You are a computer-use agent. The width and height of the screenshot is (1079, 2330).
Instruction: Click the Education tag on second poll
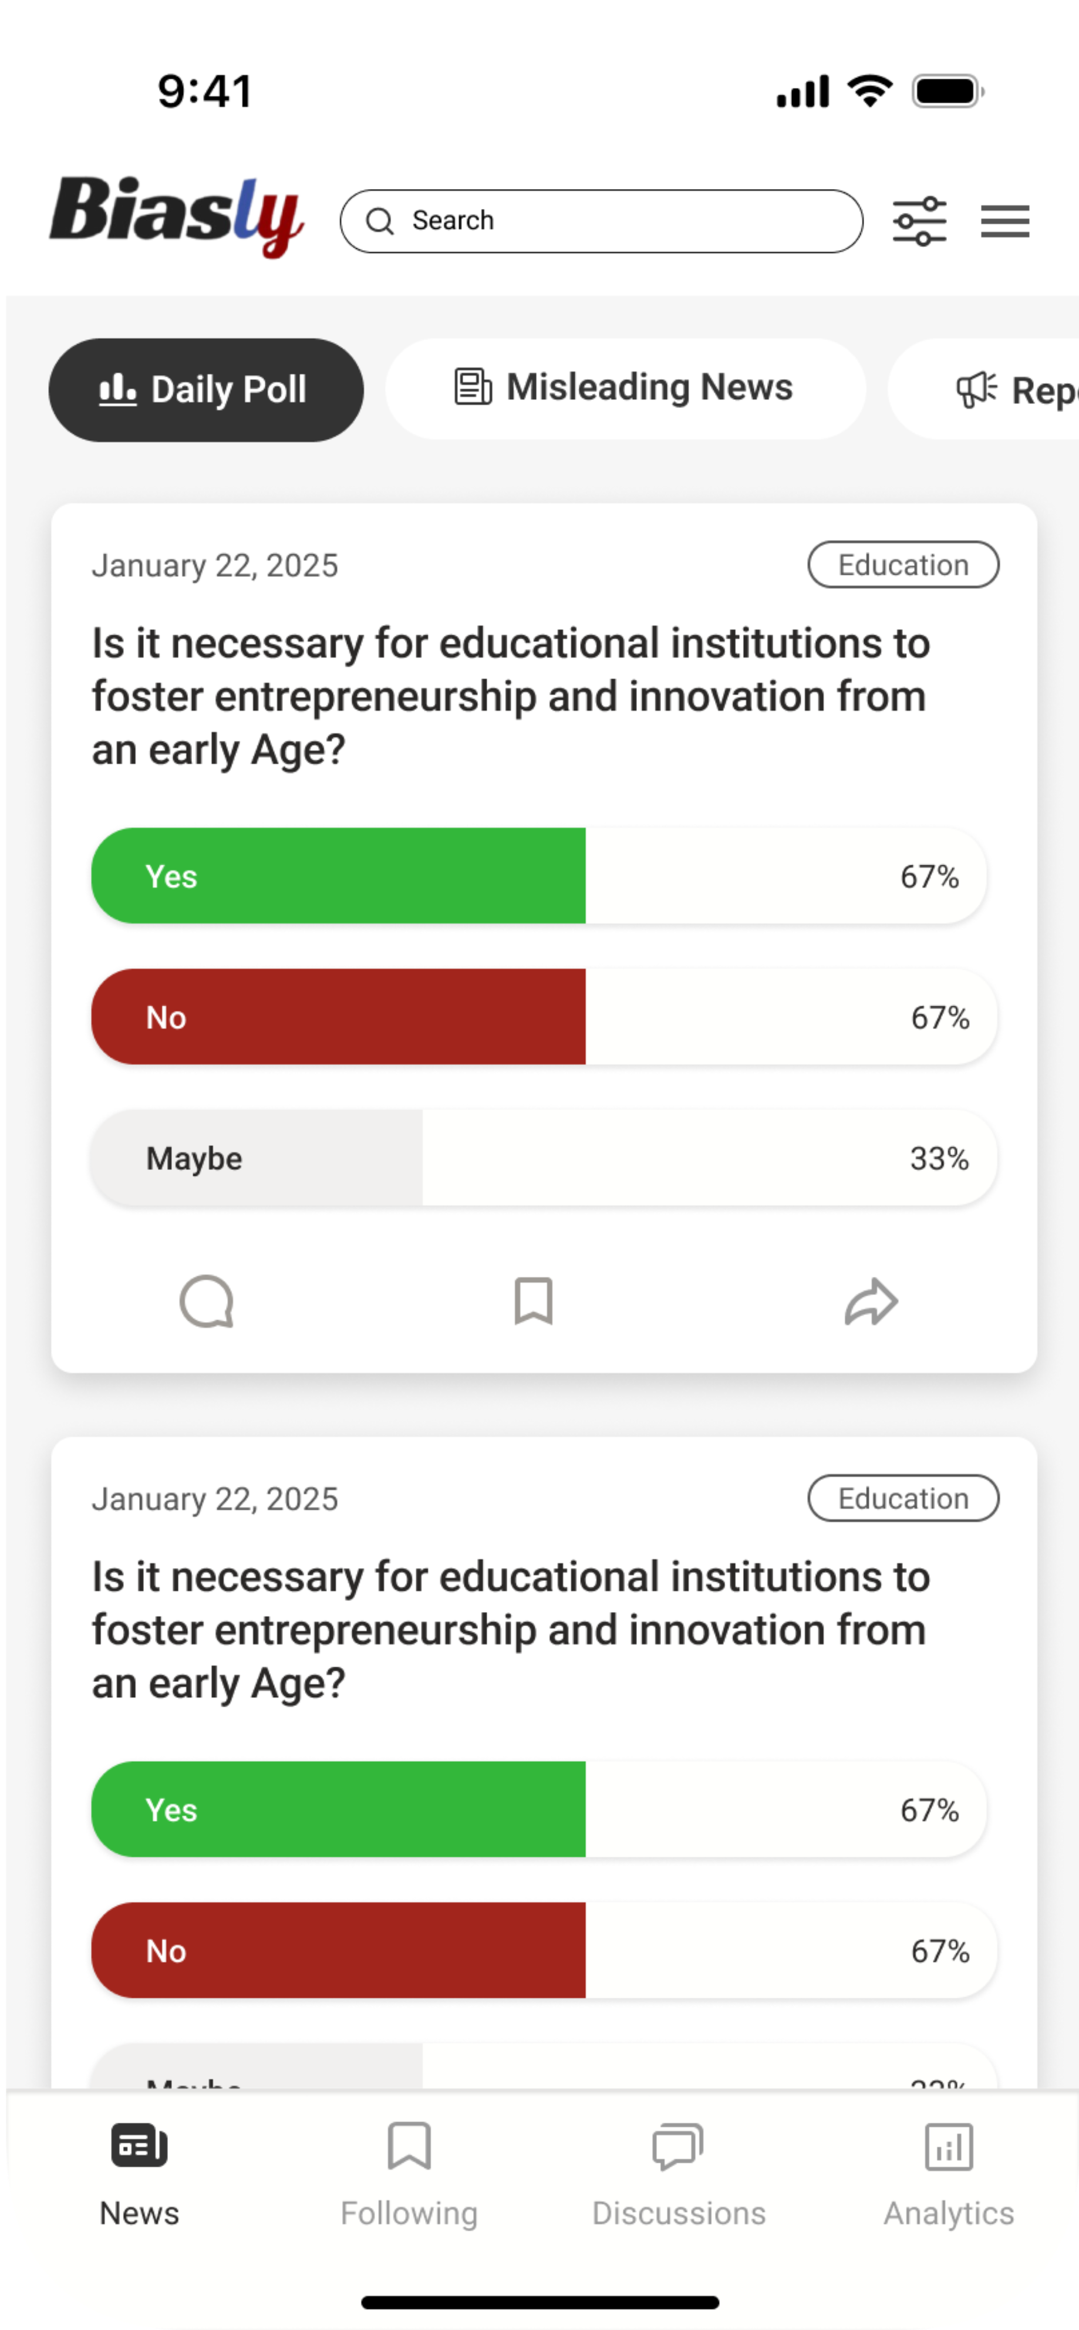(903, 1498)
